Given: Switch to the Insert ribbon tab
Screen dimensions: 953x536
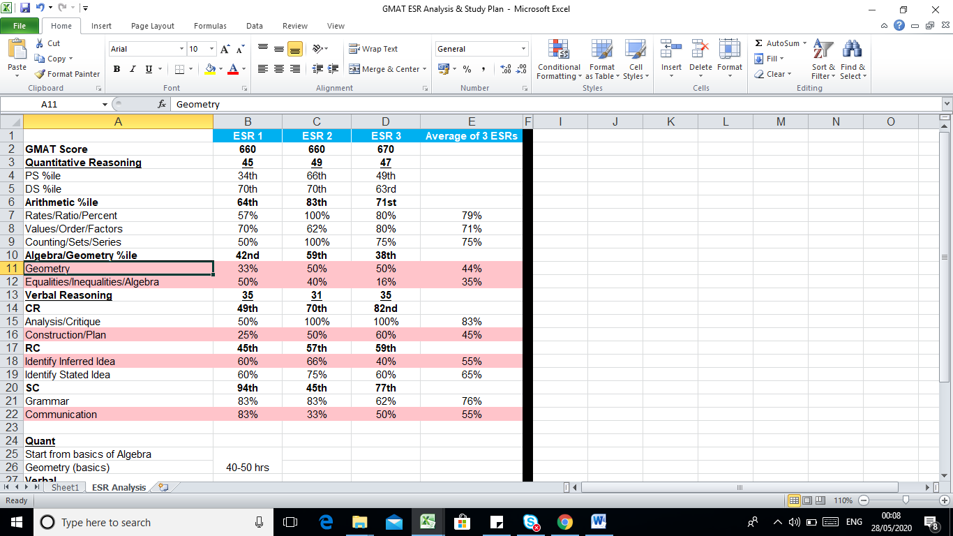Looking at the screenshot, I should (101, 26).
